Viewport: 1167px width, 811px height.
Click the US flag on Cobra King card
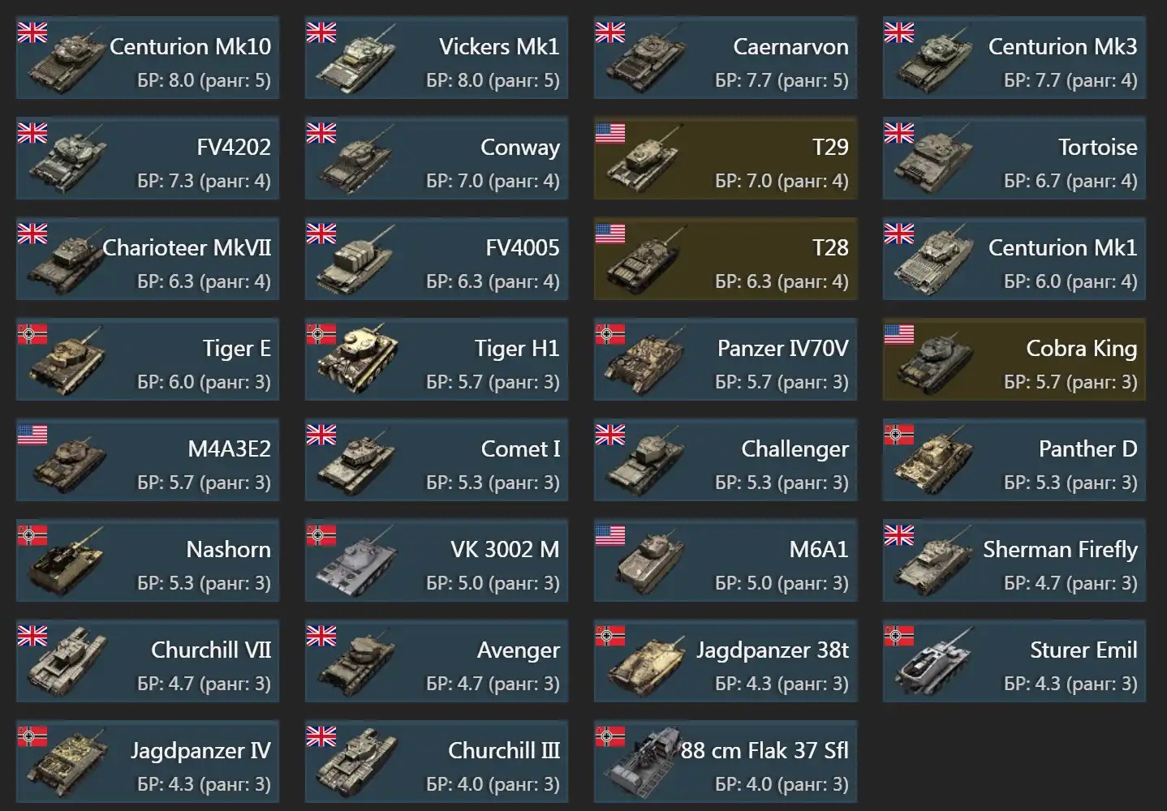[x=898, y=334]
